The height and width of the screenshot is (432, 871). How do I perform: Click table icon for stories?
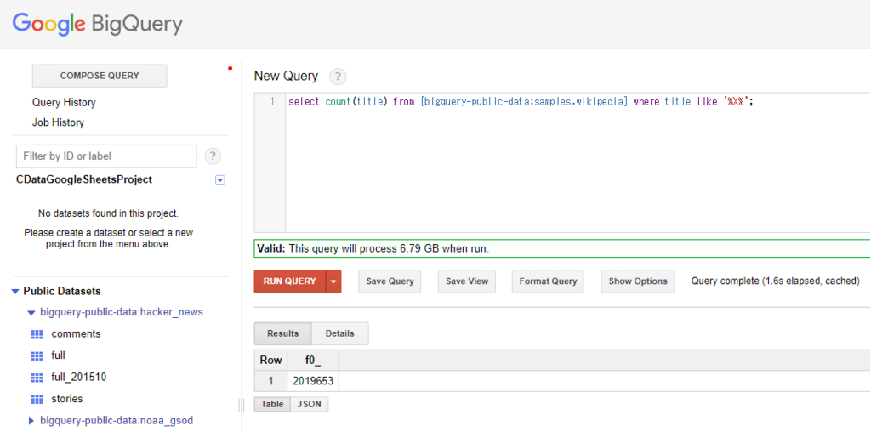click(x=37, y=399)
